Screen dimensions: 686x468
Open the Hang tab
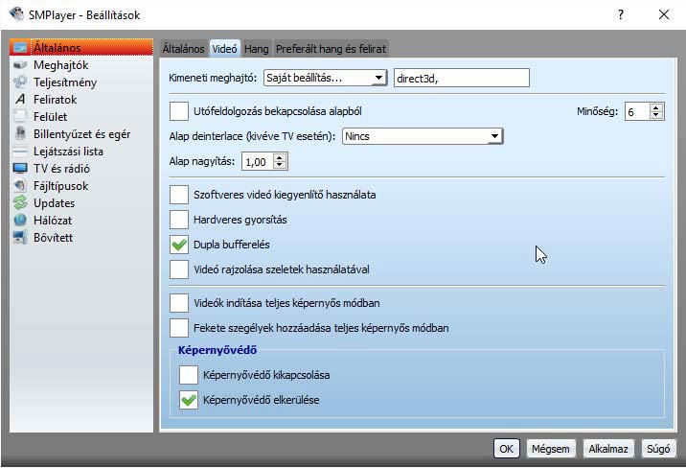[257, 49]
